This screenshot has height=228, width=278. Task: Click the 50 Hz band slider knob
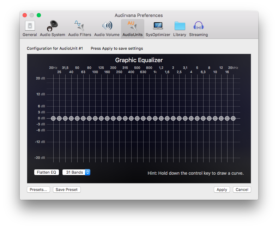pos(77,118)
